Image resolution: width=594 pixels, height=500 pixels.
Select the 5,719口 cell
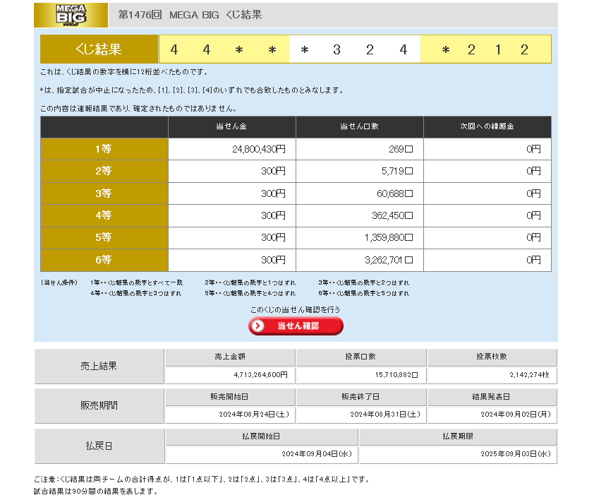pyautogui.click(x=397, y=171)
